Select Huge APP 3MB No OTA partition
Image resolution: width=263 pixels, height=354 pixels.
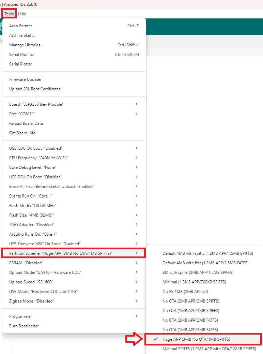click(205, 339)
